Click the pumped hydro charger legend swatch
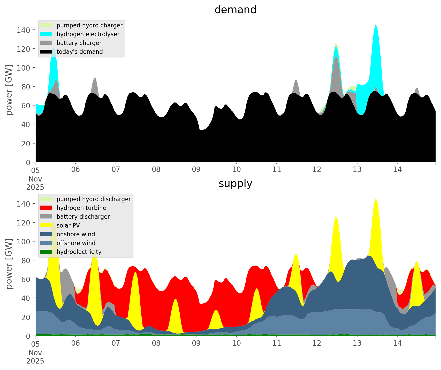 [x=46, y=25]
